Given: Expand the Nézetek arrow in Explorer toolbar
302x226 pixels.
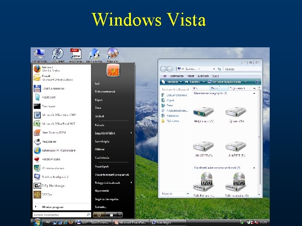Looking at the screenshot, I should pyautogui.click(x=204, y=82).
